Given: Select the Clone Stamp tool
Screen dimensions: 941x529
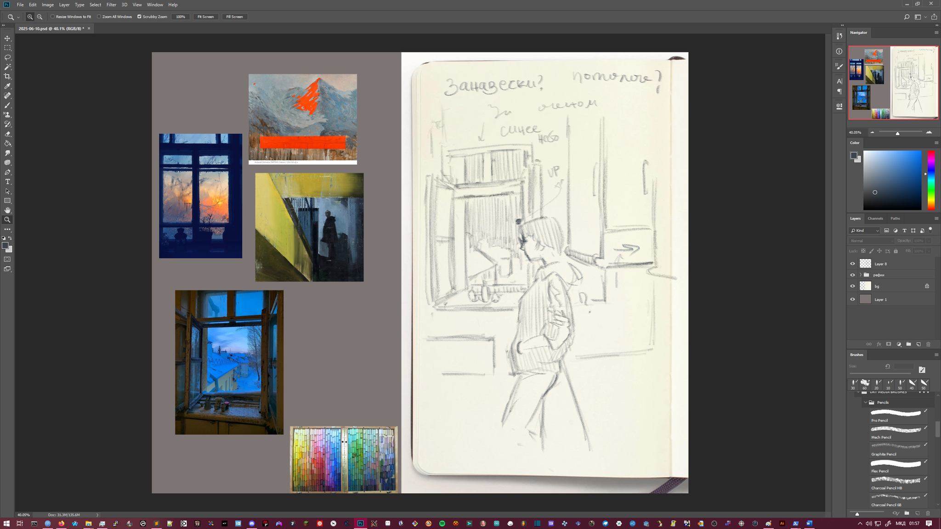Looking at the screenshot, I should point(7,115).
